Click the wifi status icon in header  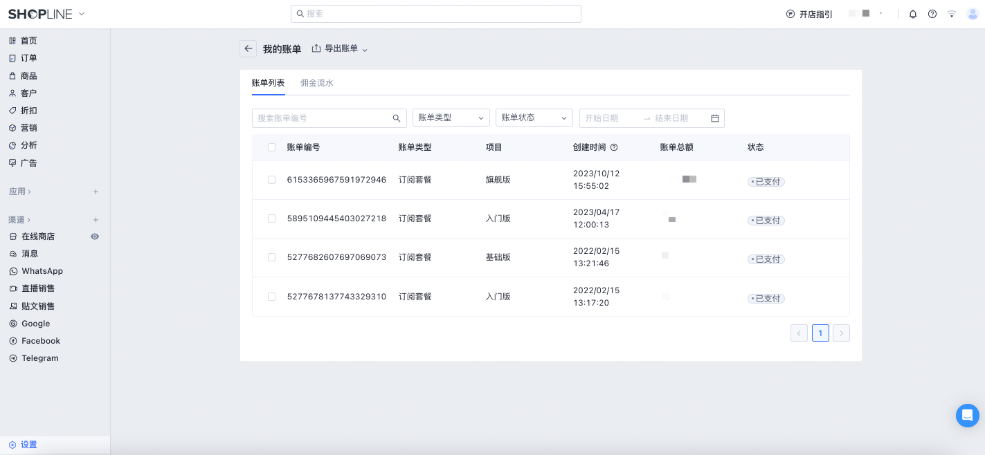pyautogui.click(x=952, y=14)
